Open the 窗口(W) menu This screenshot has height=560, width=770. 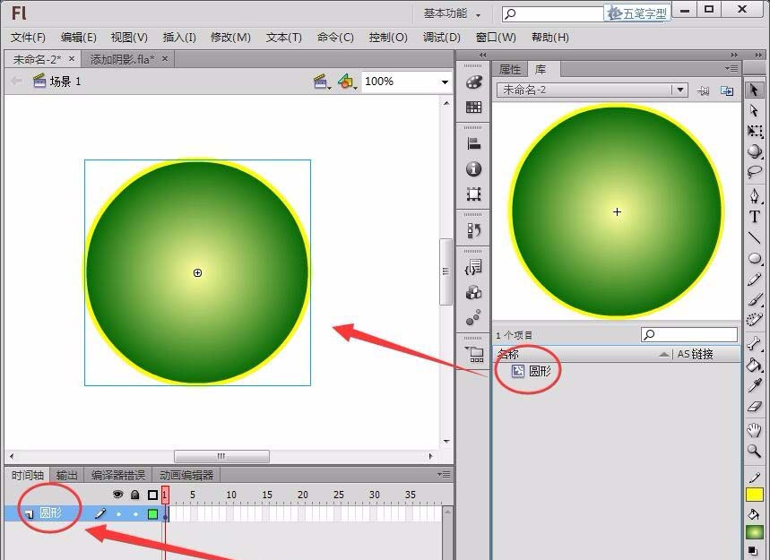pos(496,38)
